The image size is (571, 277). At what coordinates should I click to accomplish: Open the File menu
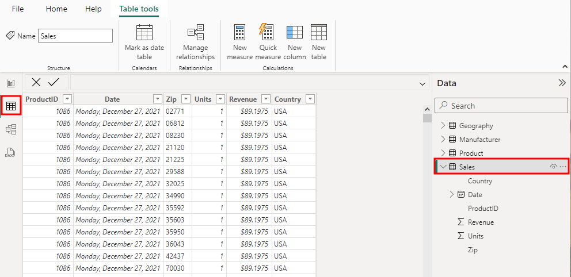(x=18, y=9)
